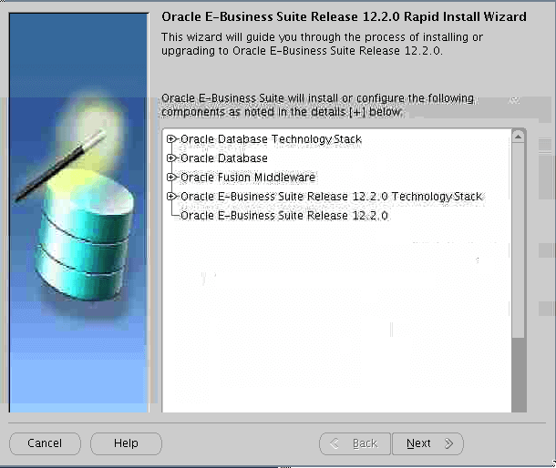Select the last item, Oracle E-Business Suite Release 12.2.0
The height and width of the screenshot is (468, 556).
click(284, 216)
